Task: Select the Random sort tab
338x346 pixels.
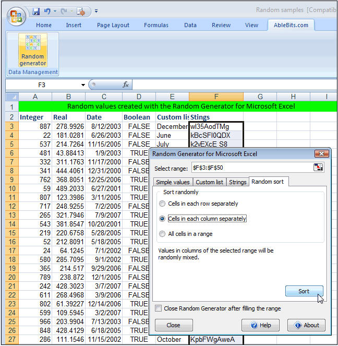Action: coord(268,182)
